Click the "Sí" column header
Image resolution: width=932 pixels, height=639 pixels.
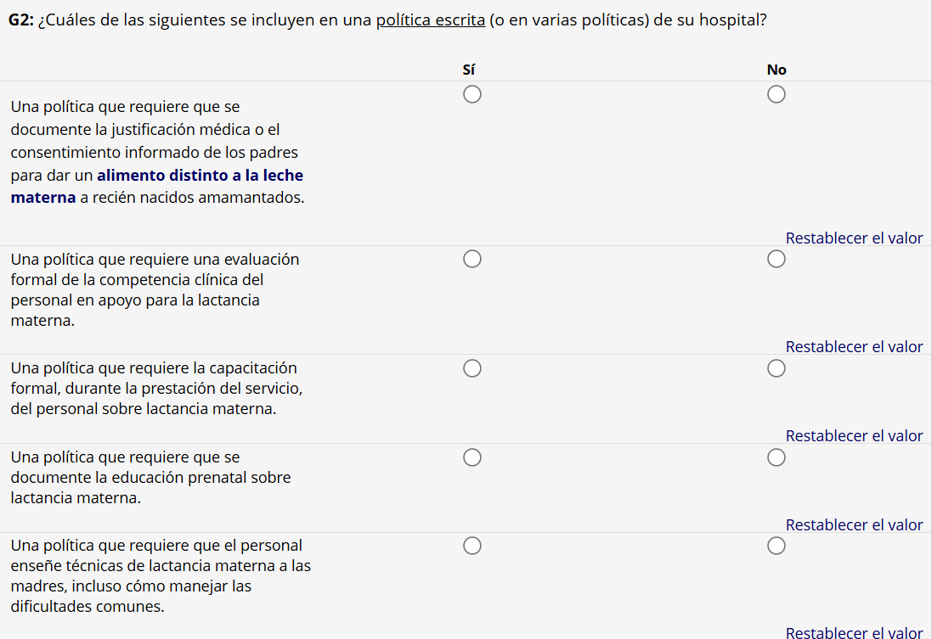[x=468, y=70]
